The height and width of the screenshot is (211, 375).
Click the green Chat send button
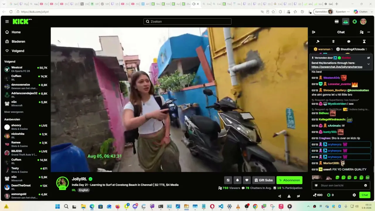pyautogui.click(x=365, y=195)
